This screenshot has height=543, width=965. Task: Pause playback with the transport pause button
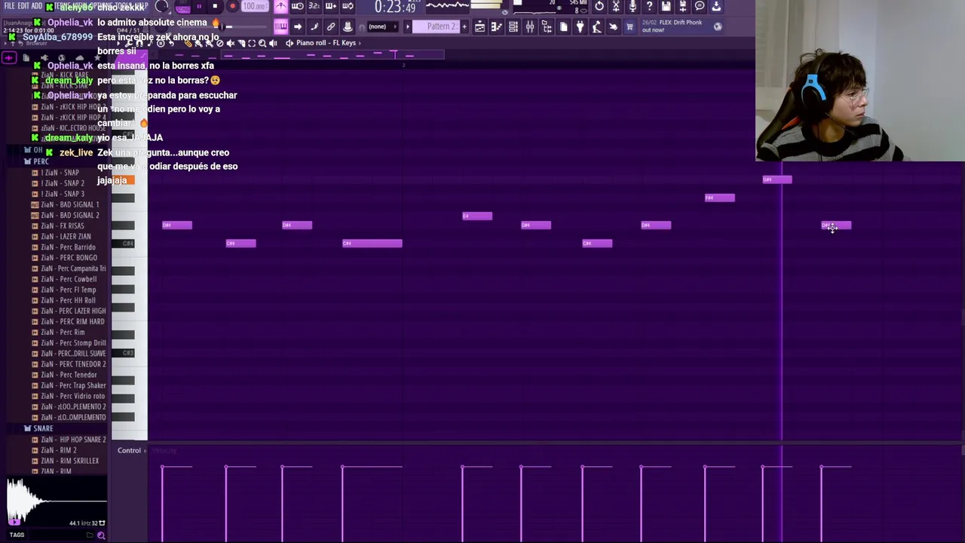click(x=199, y=7)
